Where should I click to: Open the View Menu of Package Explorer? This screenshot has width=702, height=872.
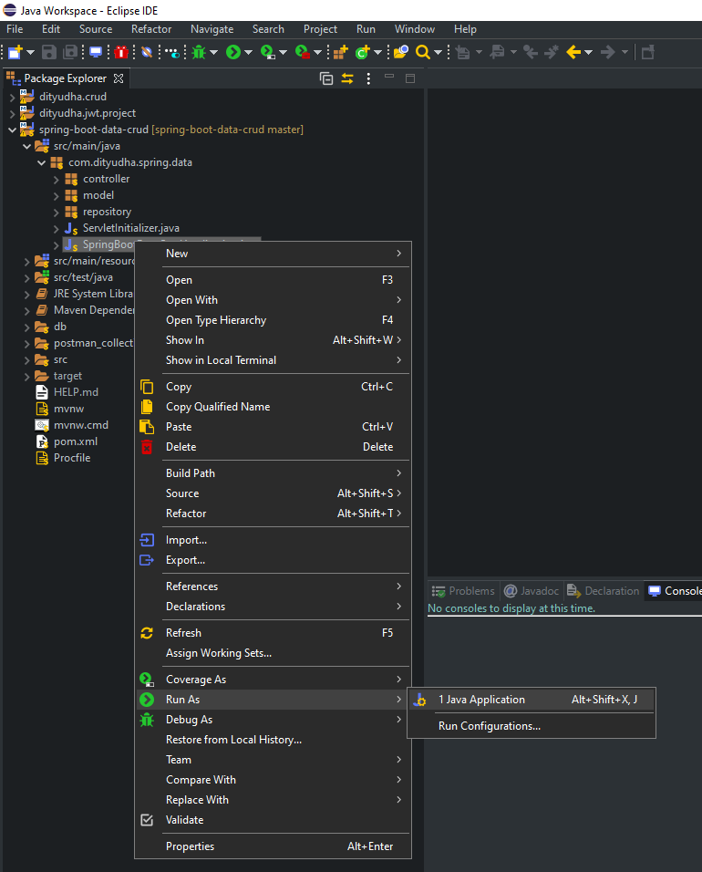click(x=368, y=78)
